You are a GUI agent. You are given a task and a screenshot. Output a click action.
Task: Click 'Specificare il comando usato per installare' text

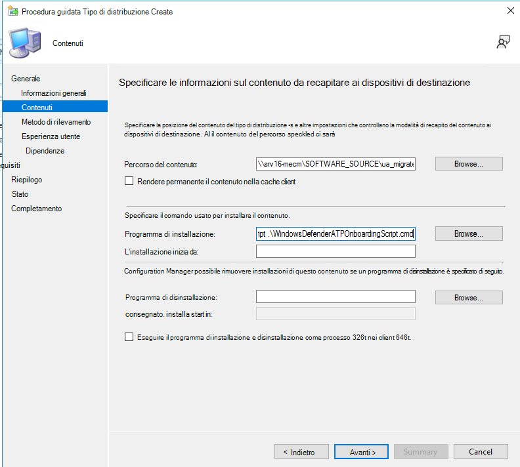pos(207,216)
